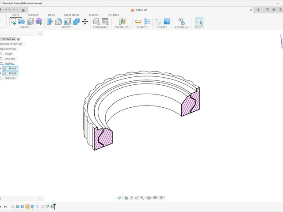Click the timeline Play button
This screenshot has height=212, width=283.
tap(1, 207)
